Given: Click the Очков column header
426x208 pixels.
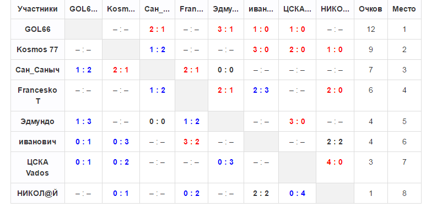Looking at the screenshot, I should (x=370, y=9).
